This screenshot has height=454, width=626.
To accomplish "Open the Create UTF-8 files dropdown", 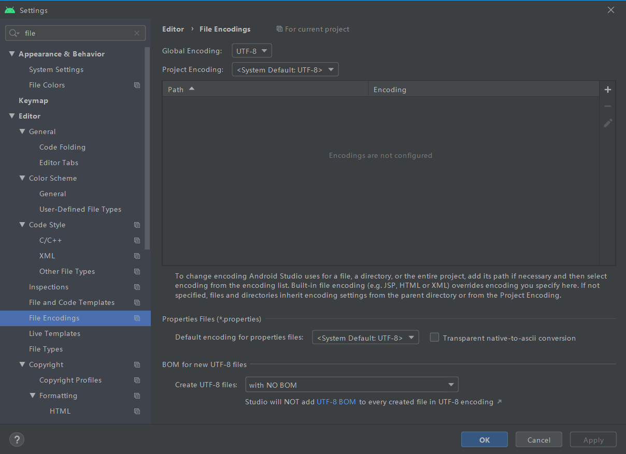I will coord(352,385).
